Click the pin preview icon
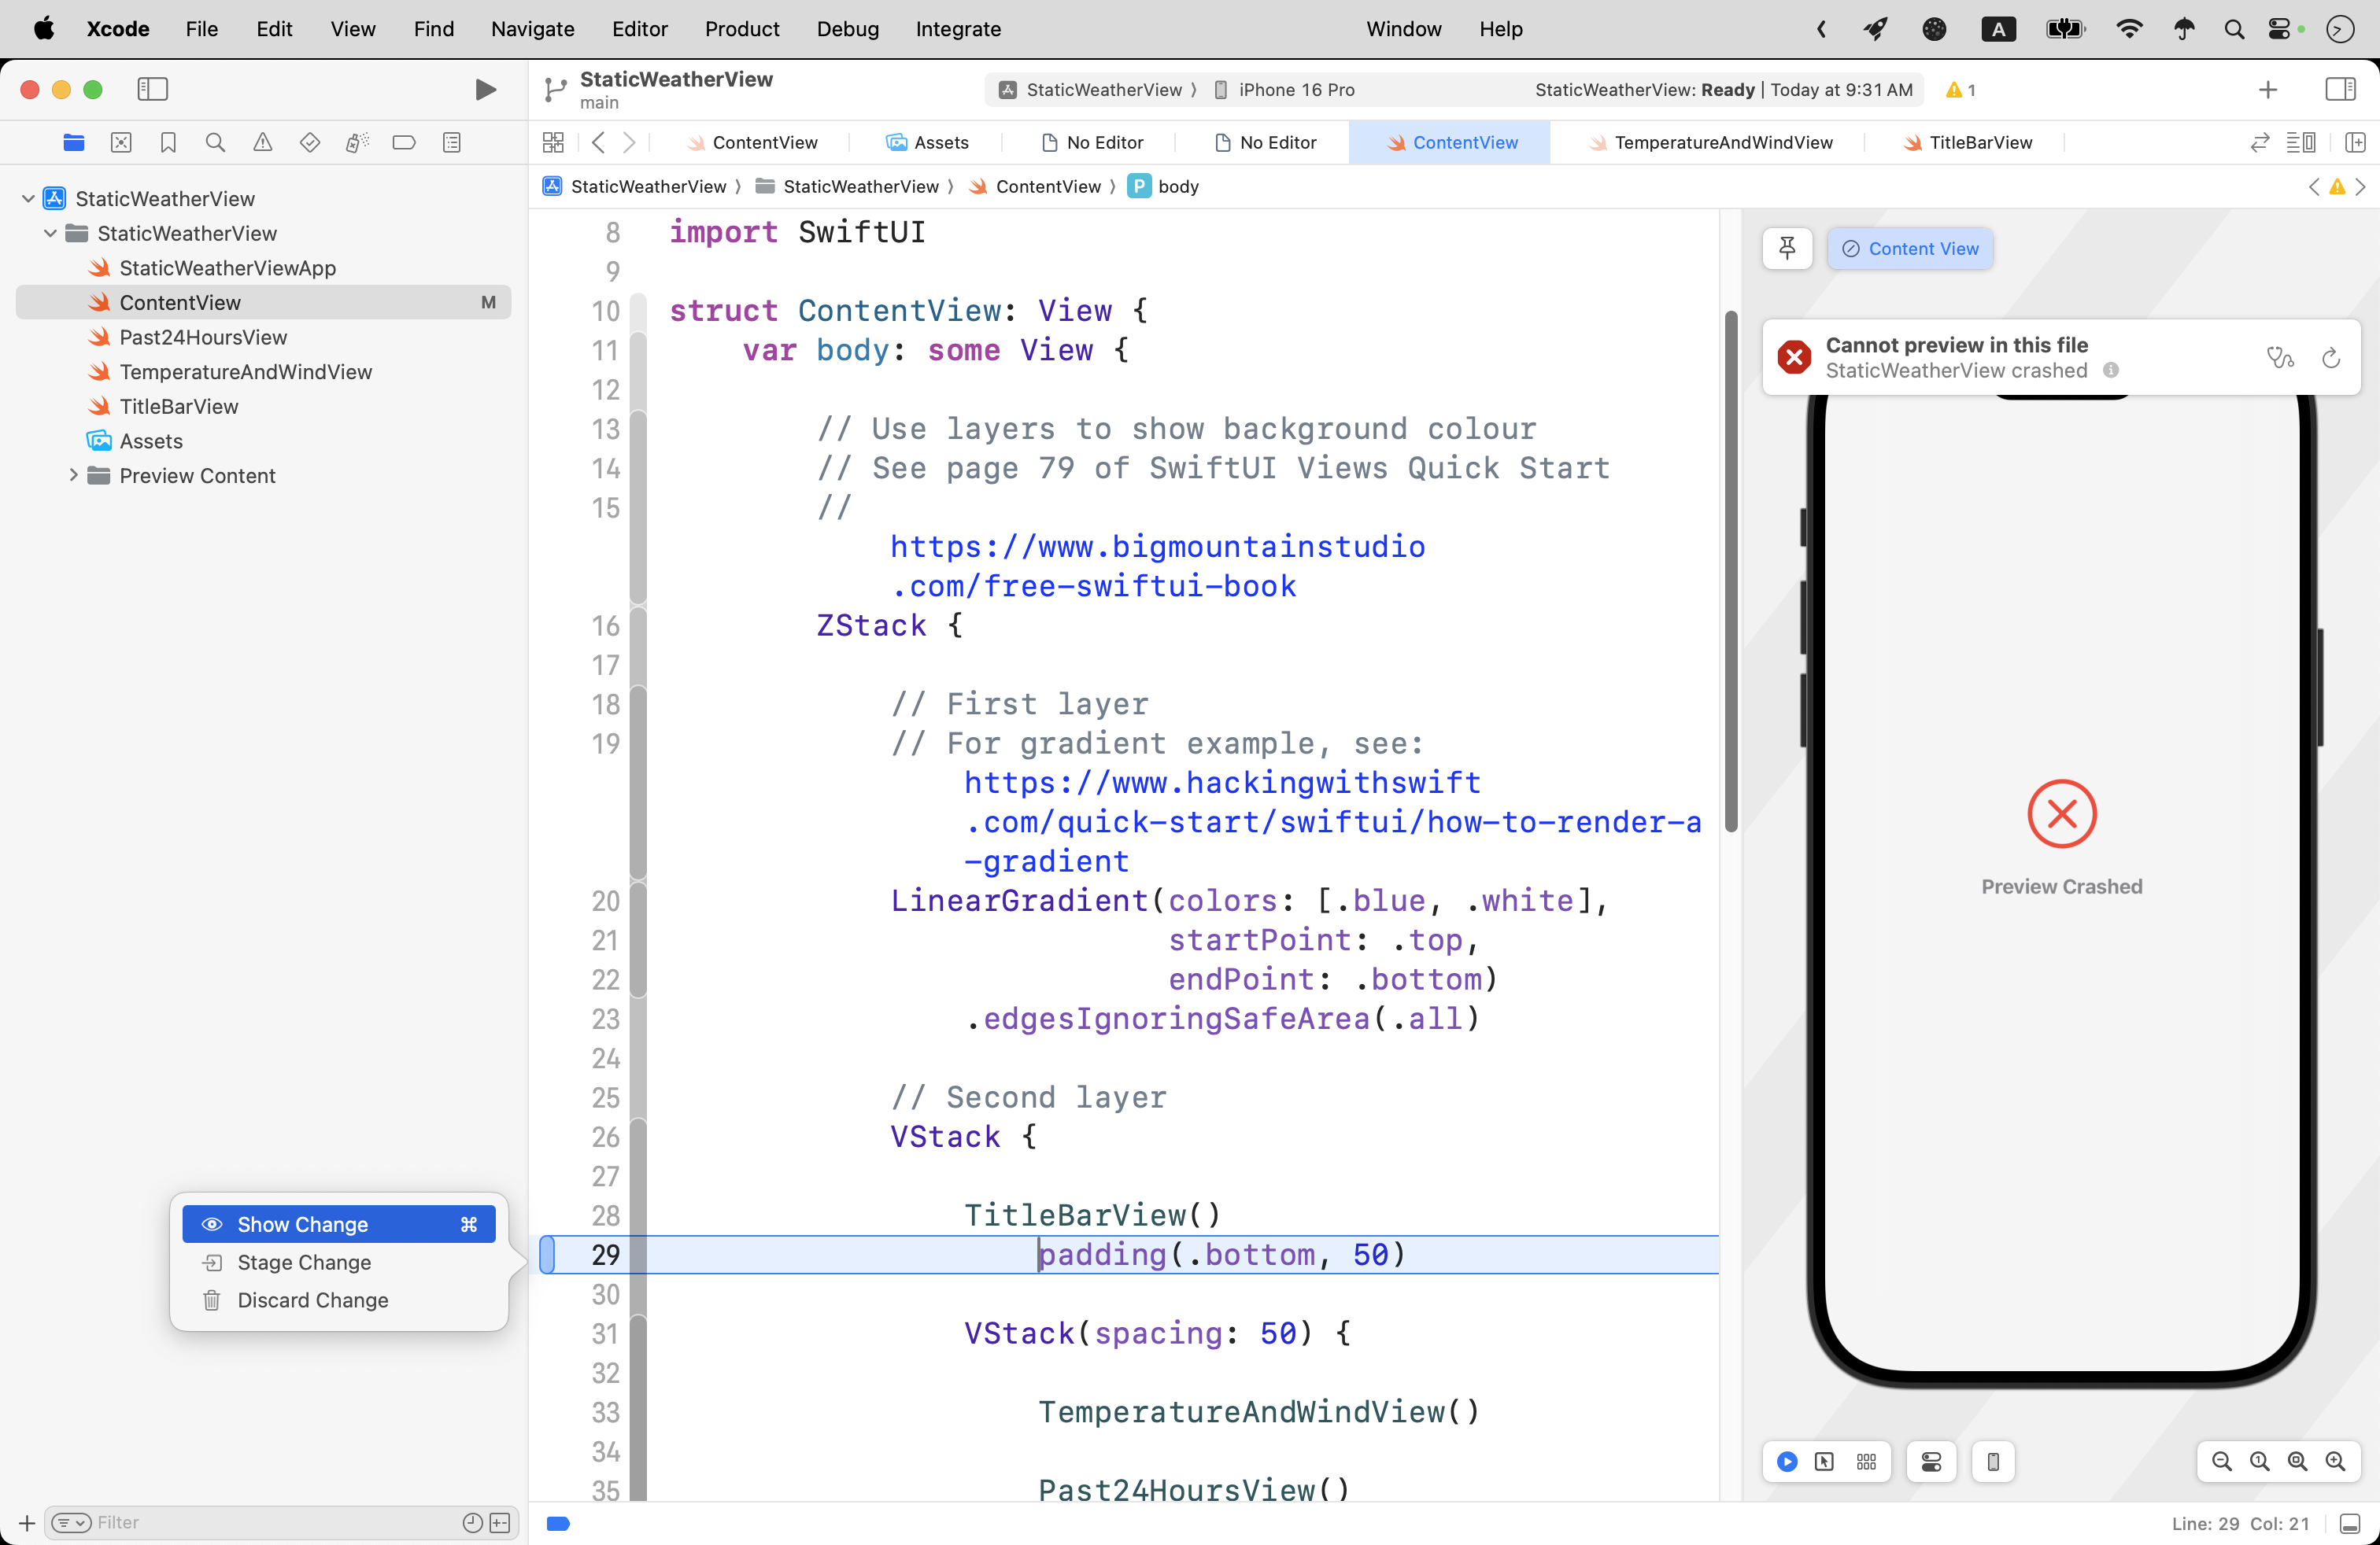 pyautogui.click(x=1787, y=248)
